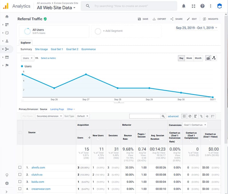Switch to Ecommerce tab
228x194 pixels.
tap(89, 49)
